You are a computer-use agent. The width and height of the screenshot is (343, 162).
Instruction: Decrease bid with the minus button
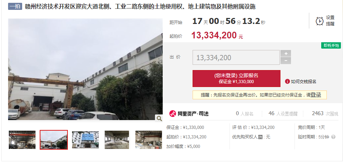tap(286, 61)
